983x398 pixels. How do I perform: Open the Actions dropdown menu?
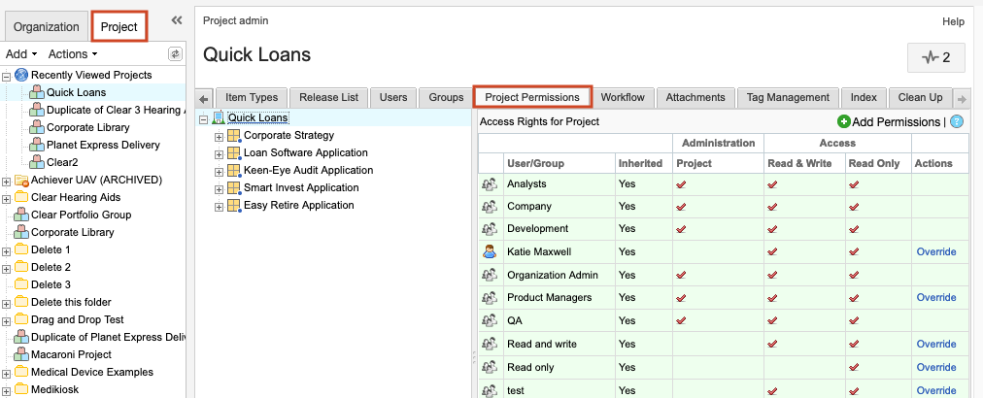coord(73,54)
